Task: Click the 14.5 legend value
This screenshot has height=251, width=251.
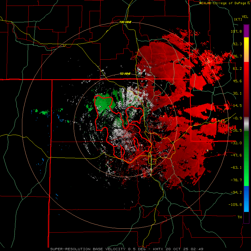Action: pyautogui.click(x=237, y=106)
